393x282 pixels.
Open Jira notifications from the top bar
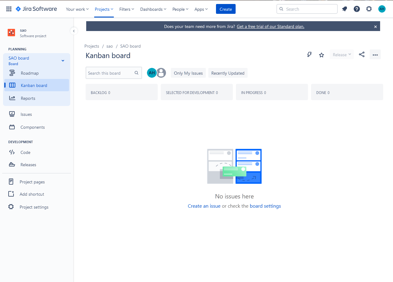tap(344, 9)
